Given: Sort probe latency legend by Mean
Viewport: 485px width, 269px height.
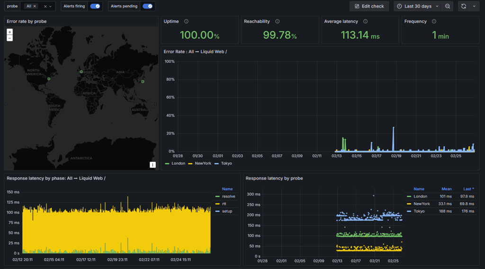Looking at the screenshot, I should tap(446, 189).
